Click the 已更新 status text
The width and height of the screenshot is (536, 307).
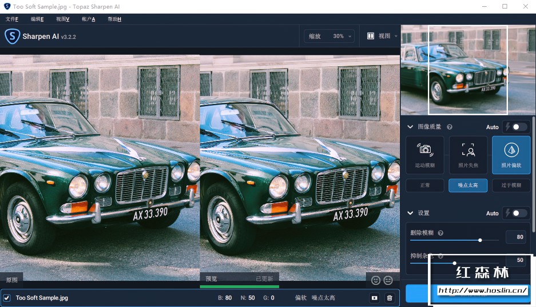265,278
